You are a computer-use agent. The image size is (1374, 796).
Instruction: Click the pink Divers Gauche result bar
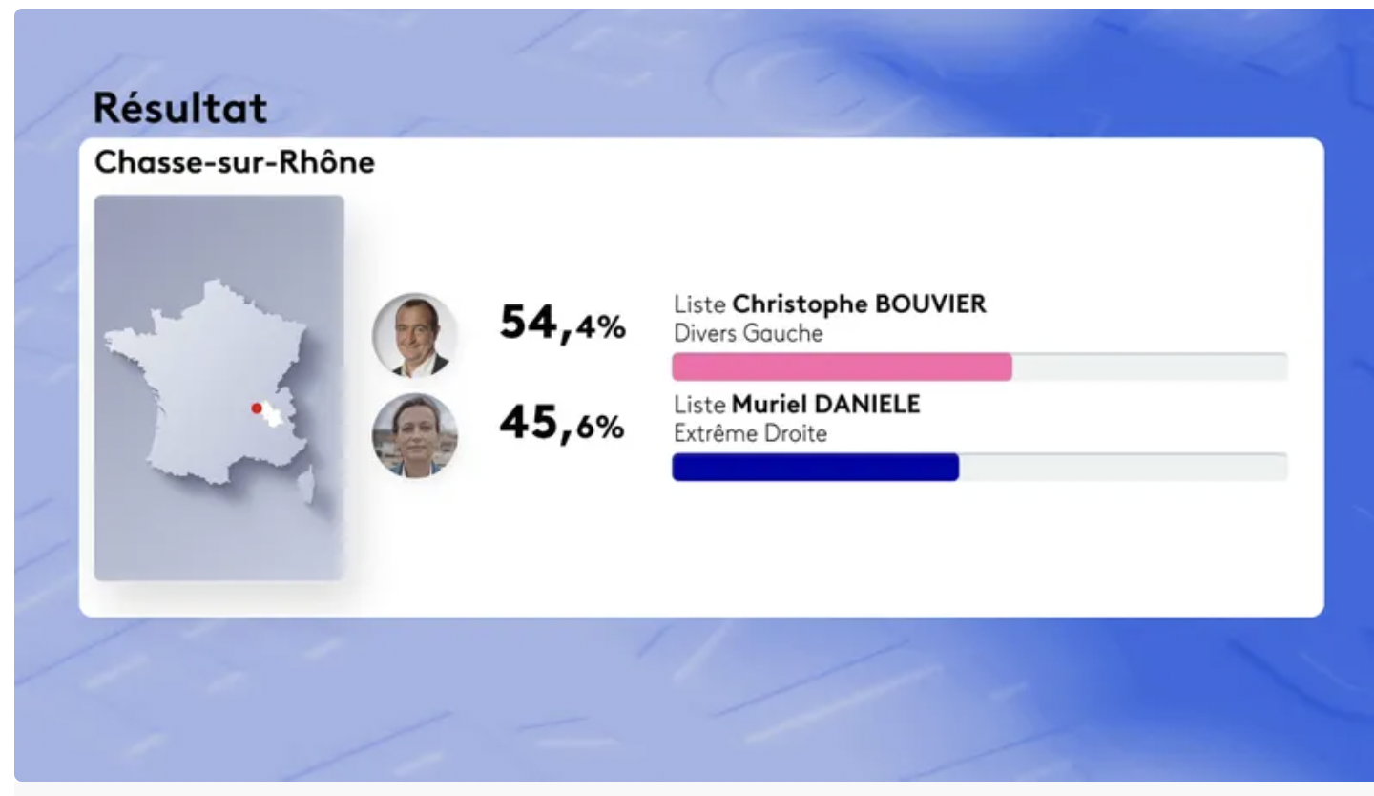pos(841,367)
